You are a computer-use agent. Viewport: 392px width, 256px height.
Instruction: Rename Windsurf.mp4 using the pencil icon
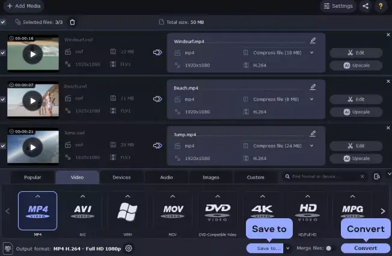point(313,41)
